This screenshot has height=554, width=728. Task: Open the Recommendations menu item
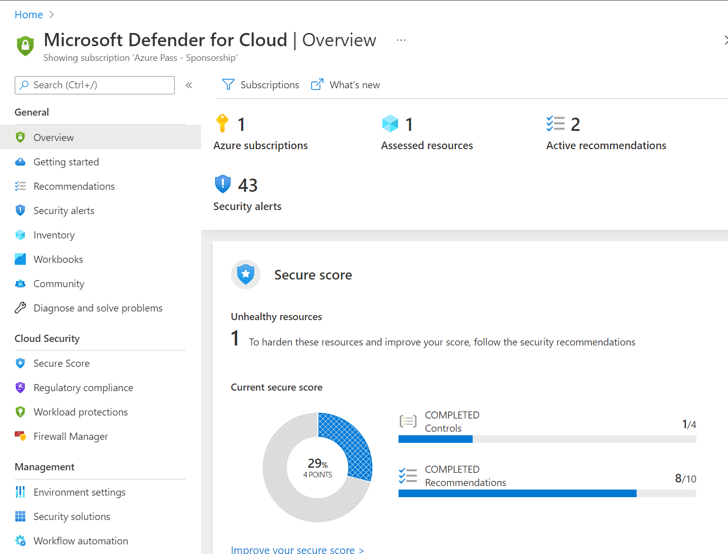74,186
